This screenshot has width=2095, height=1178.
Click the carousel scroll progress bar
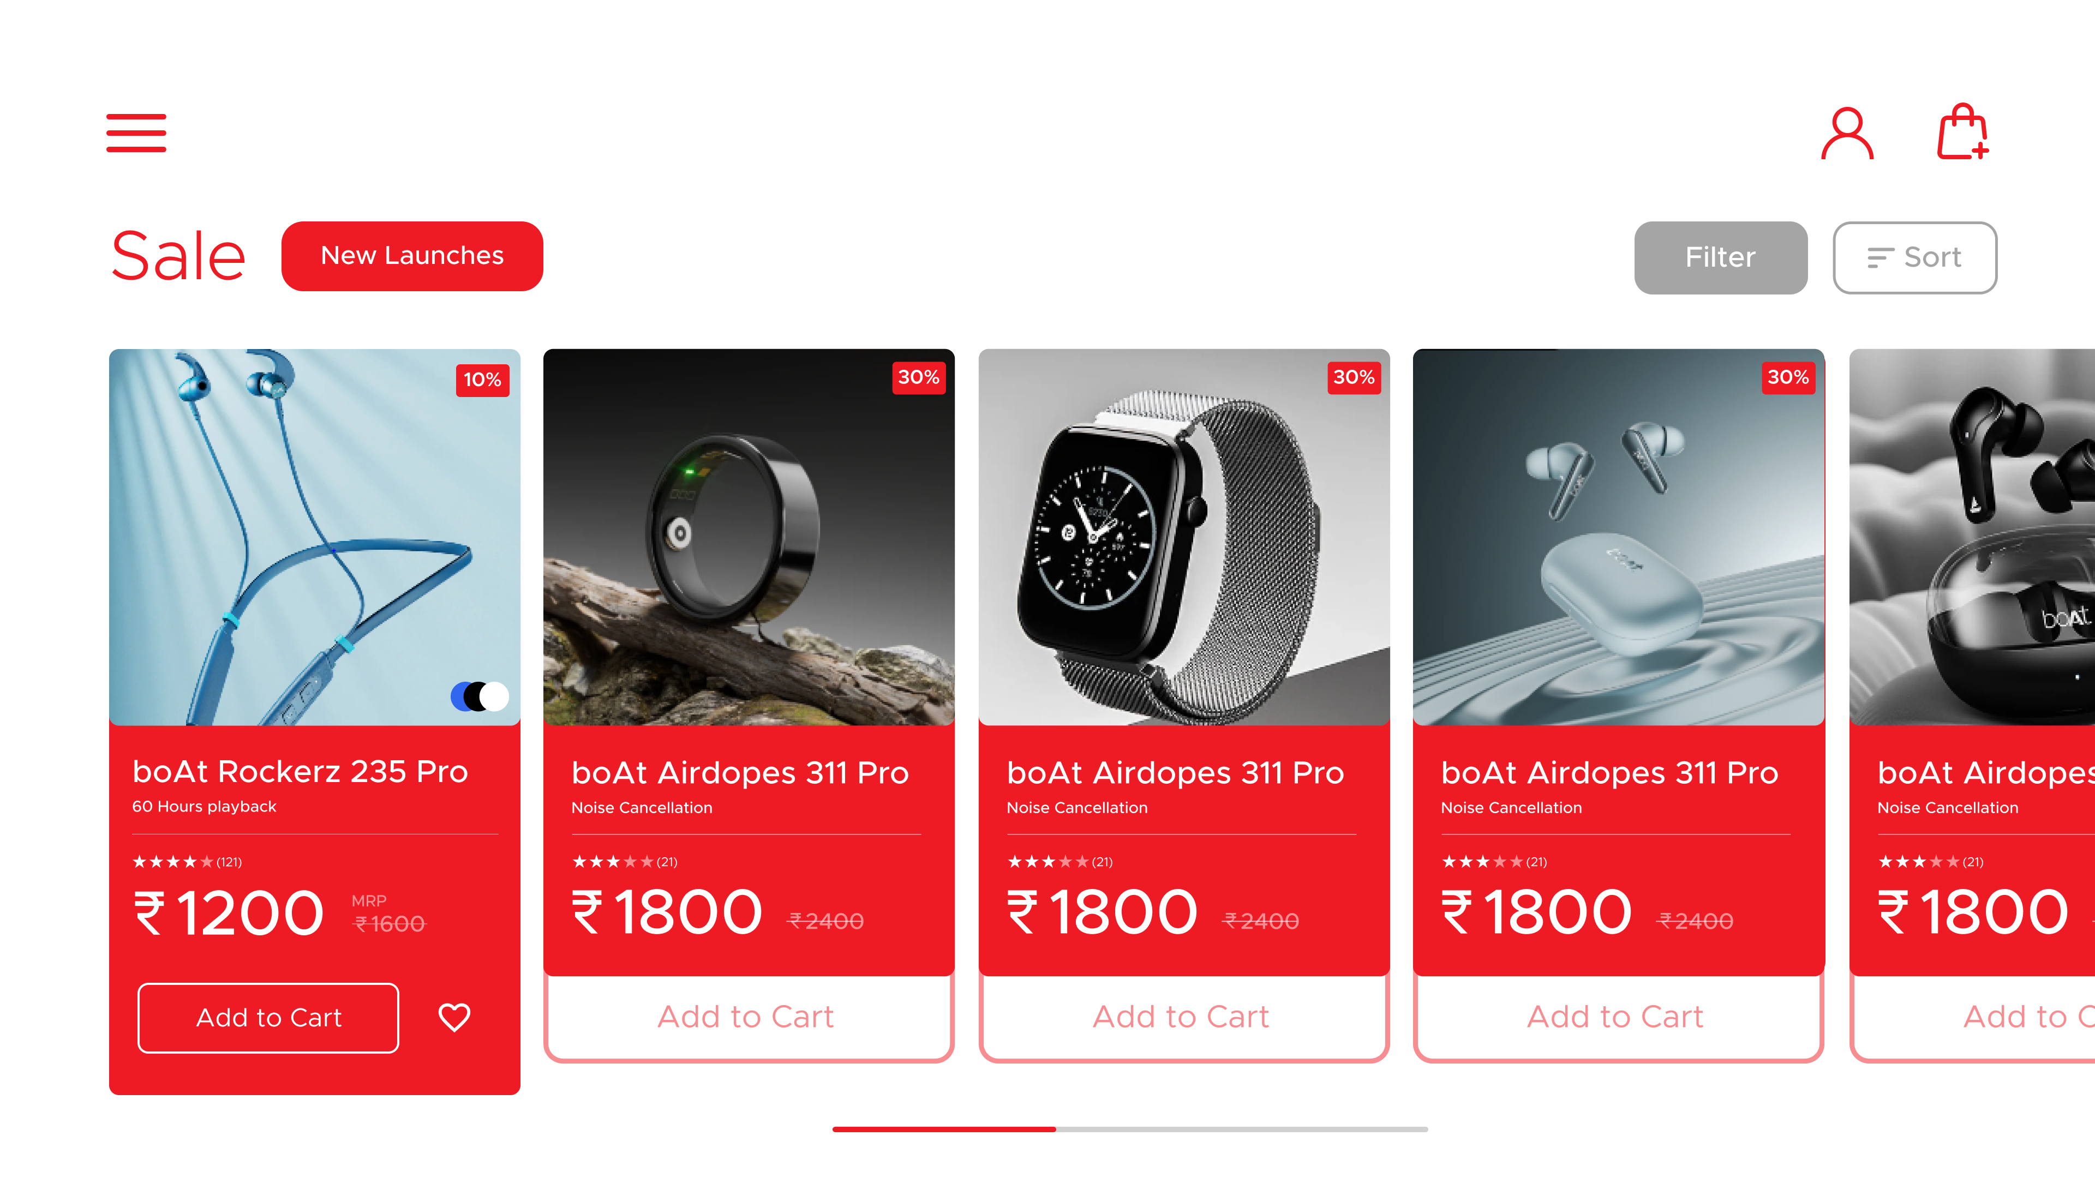1130,1129
